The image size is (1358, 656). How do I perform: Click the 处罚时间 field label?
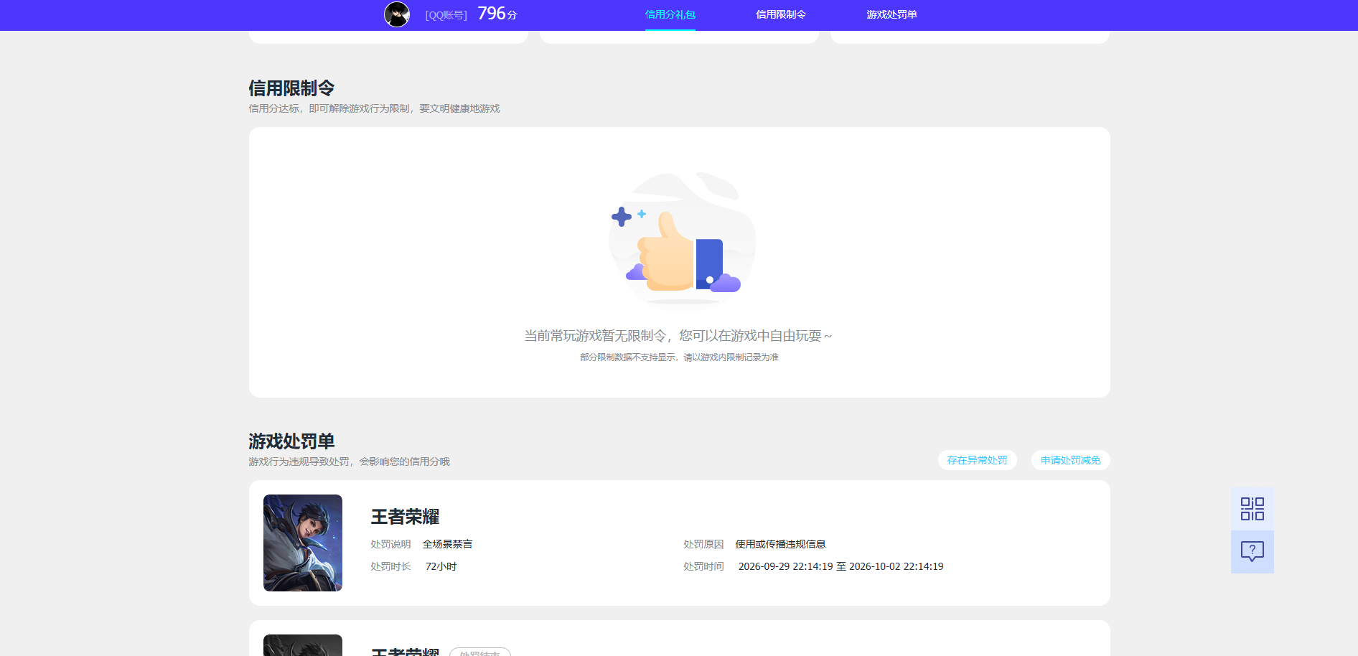click(x=703, y=566)
